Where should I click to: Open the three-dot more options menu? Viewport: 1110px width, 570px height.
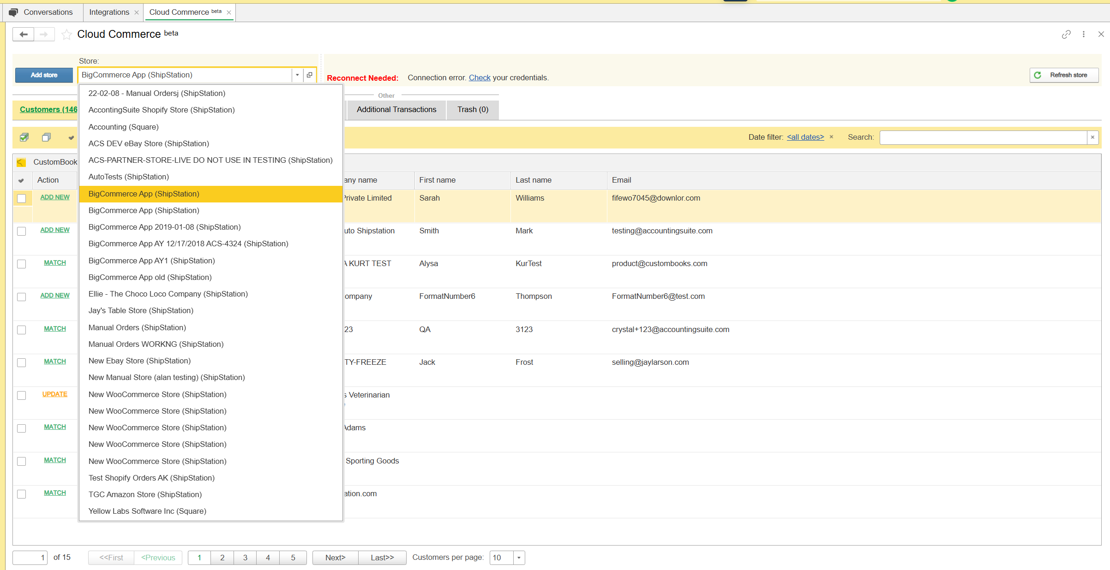pos(1084,35)
